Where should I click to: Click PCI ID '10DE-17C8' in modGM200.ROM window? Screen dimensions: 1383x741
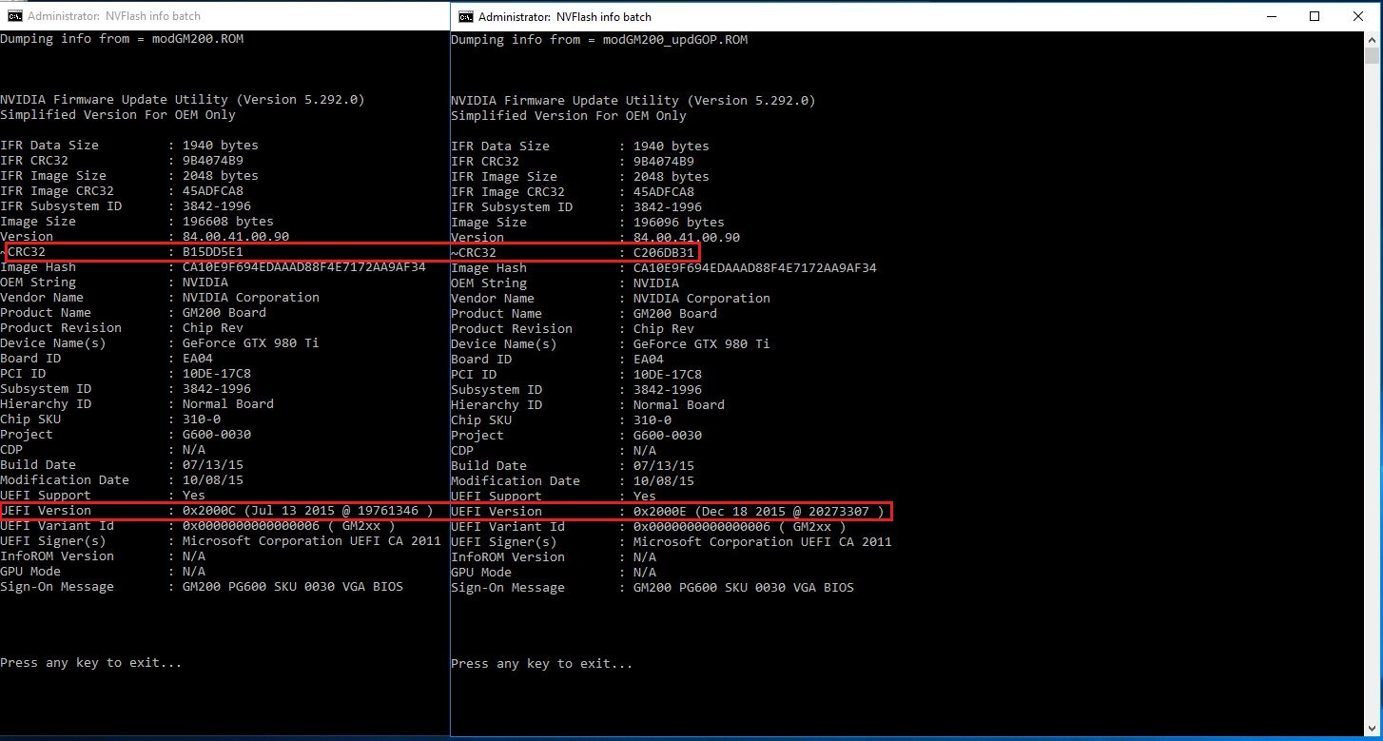[x=217, y=374]
